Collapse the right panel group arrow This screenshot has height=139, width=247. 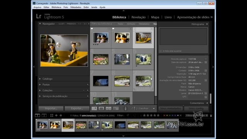pyautogui.click(x=213, y=67)
